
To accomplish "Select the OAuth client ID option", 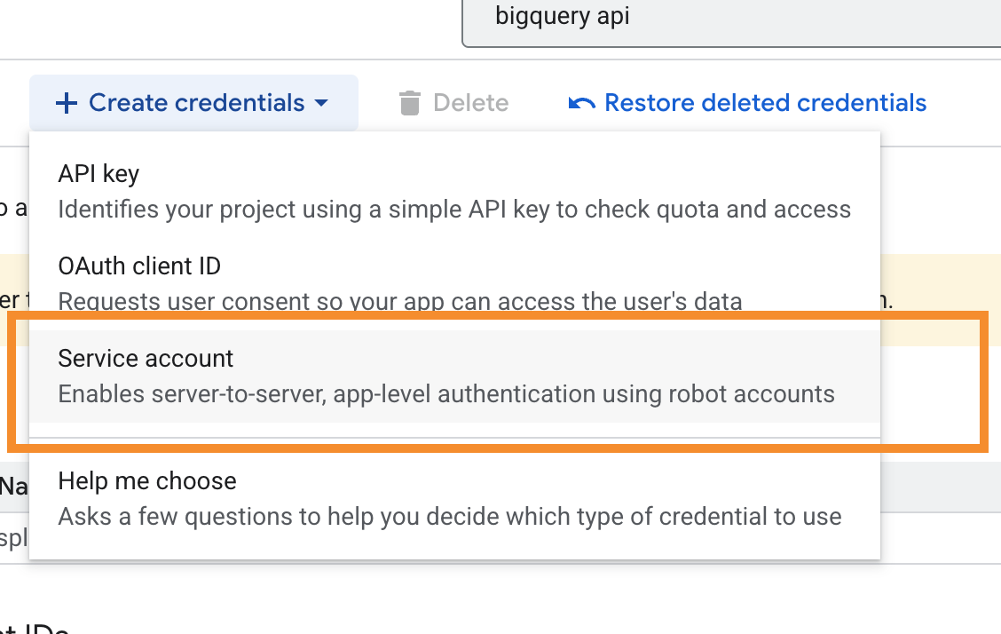I will coord(454,283).
